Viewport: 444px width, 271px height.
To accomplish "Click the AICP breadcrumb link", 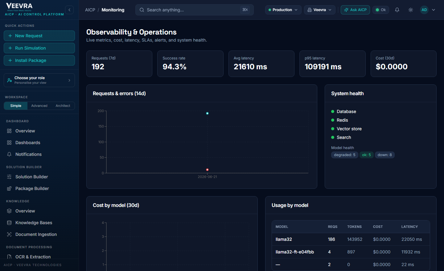I will pos(90,10).
